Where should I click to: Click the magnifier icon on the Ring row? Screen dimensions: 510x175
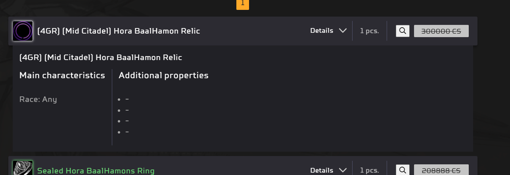[403, 170]
